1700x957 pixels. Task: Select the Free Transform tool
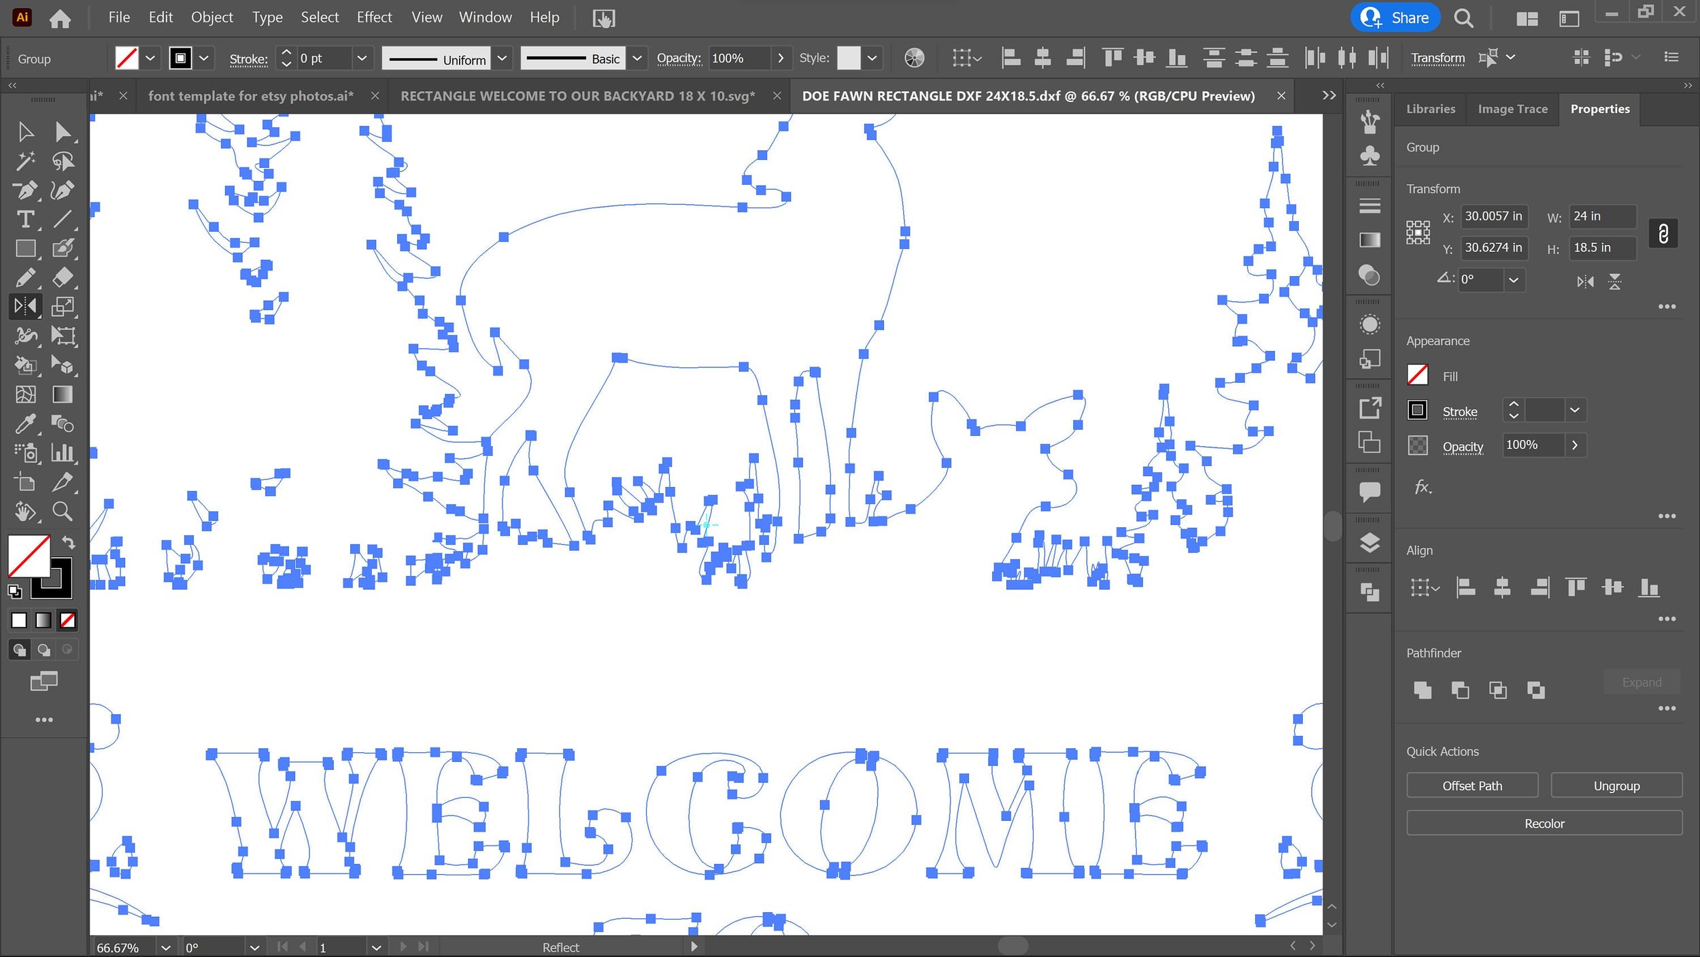(x=63, y=336)
